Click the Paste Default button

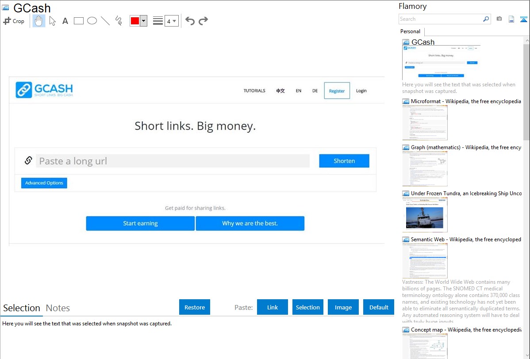coord(379,307)
